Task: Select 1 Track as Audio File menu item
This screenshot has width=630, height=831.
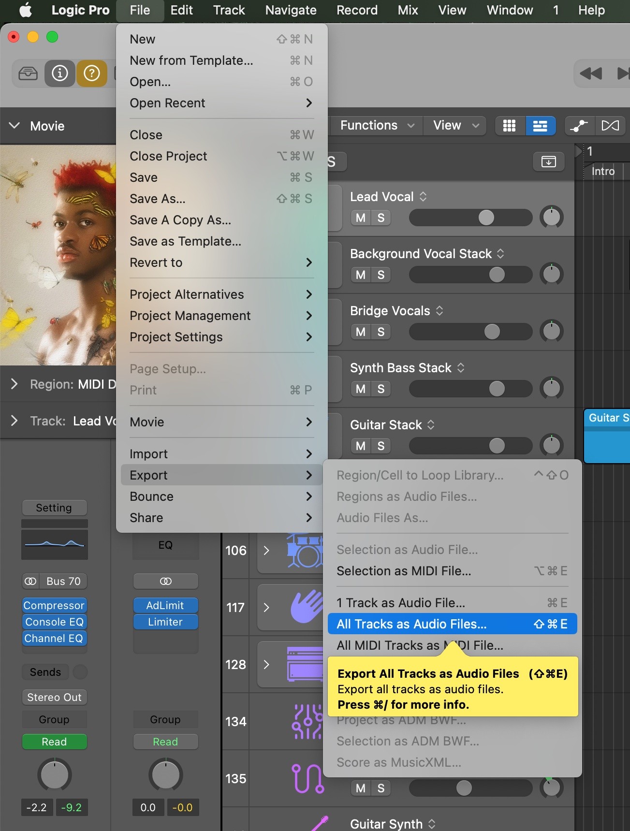Action: tap(452, 603)
